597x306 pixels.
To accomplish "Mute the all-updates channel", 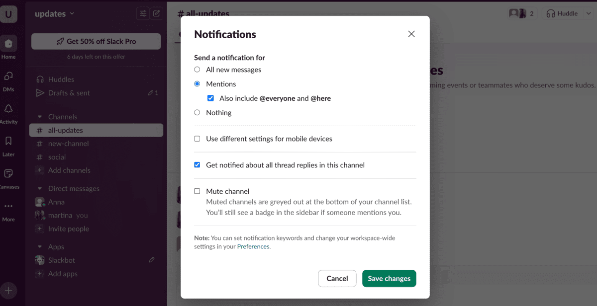I will (x=197, y=191).
